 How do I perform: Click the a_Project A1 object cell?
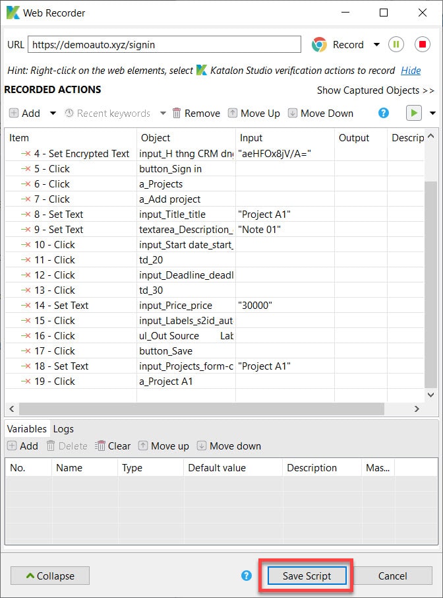186,382
